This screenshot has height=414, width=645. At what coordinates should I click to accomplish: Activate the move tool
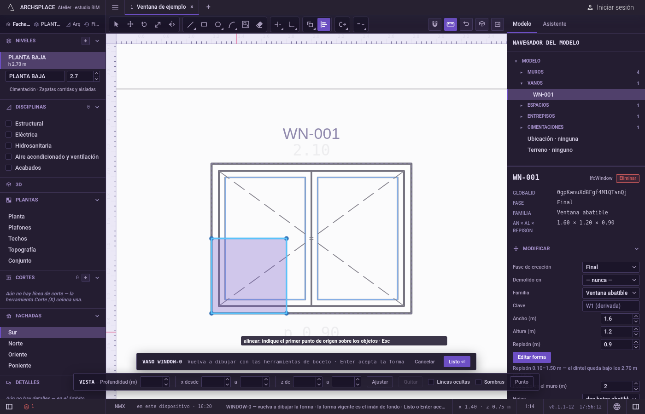[x=130, y=24]
